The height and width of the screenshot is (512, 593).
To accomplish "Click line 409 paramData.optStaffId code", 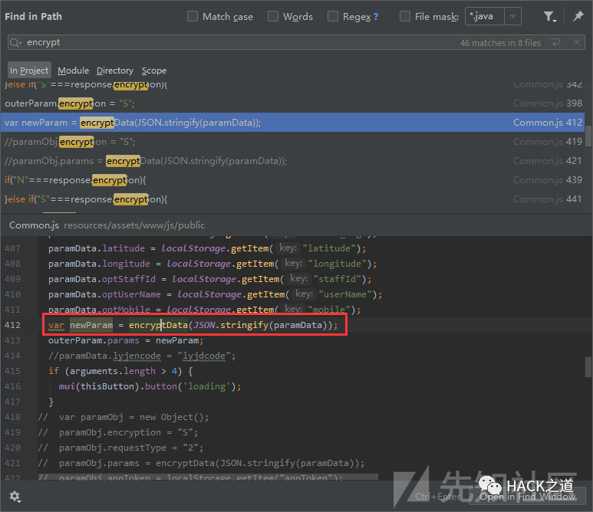I will pos(209,279).
